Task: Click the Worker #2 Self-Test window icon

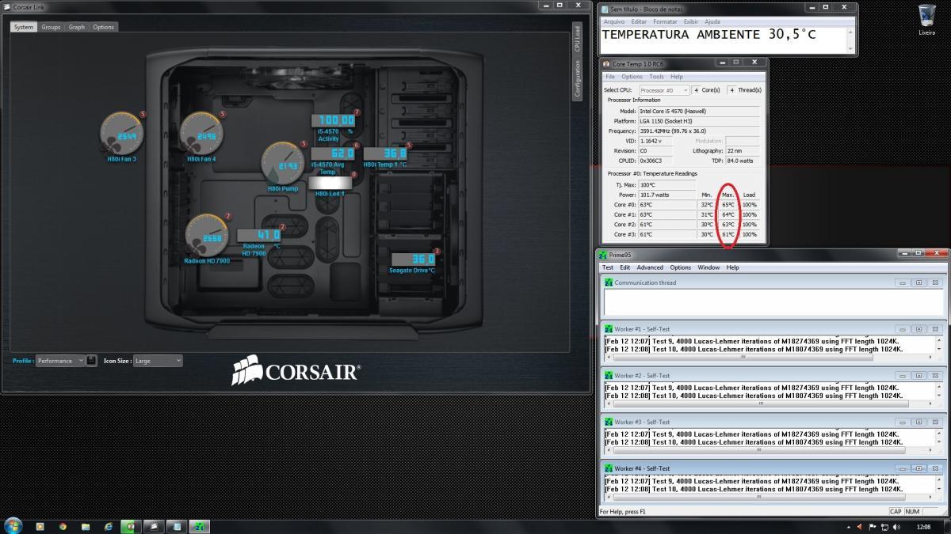Action: [609, 376]
